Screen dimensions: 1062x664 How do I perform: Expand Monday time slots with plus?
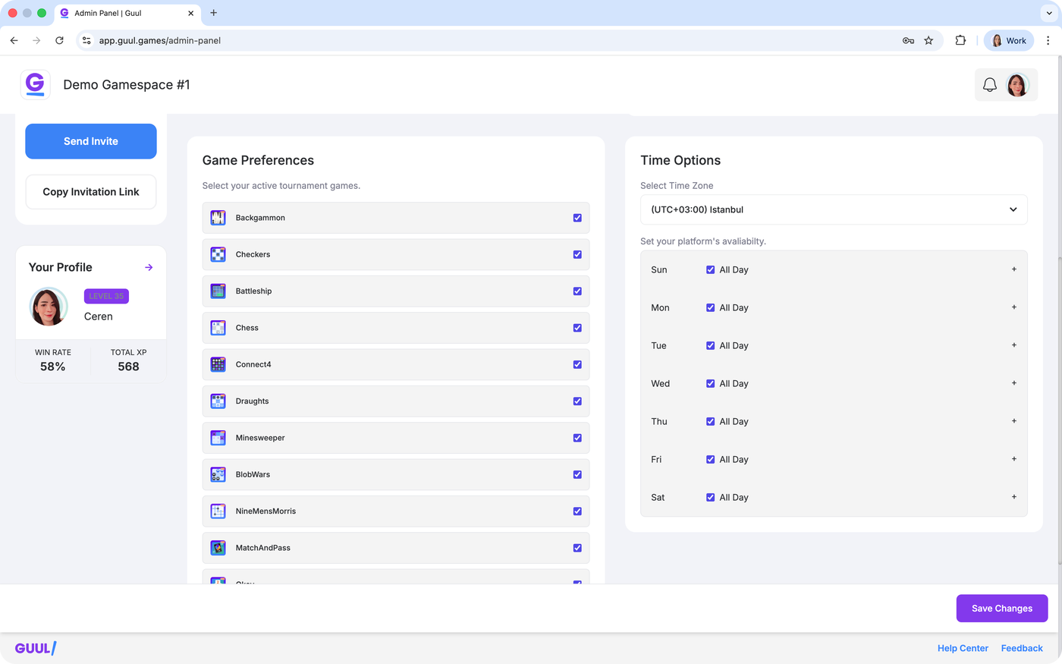tap(1013, 307)
